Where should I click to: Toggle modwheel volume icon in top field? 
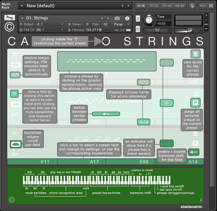pos(16,65)
